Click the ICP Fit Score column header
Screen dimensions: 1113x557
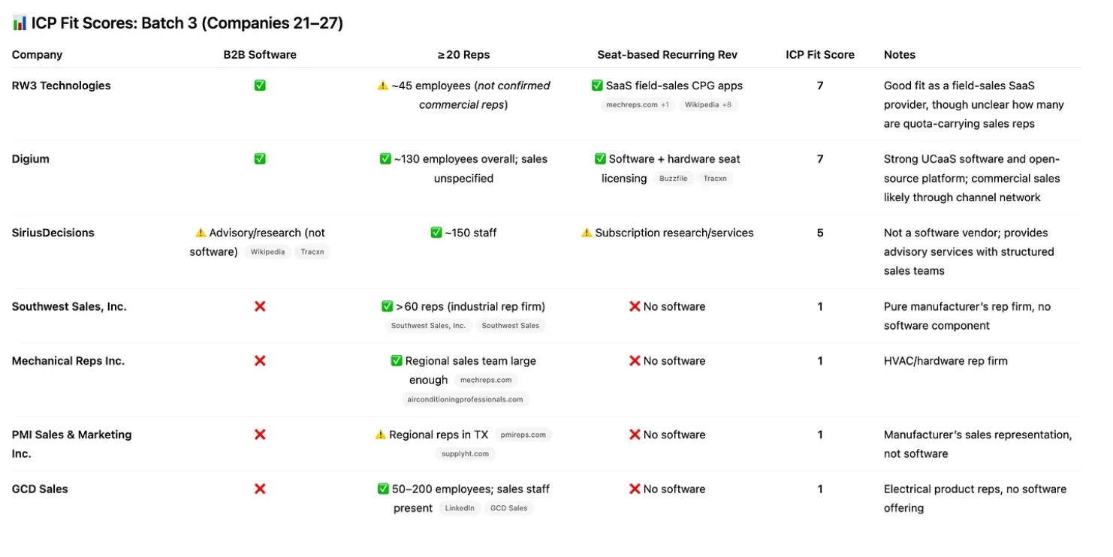[820, 55]
